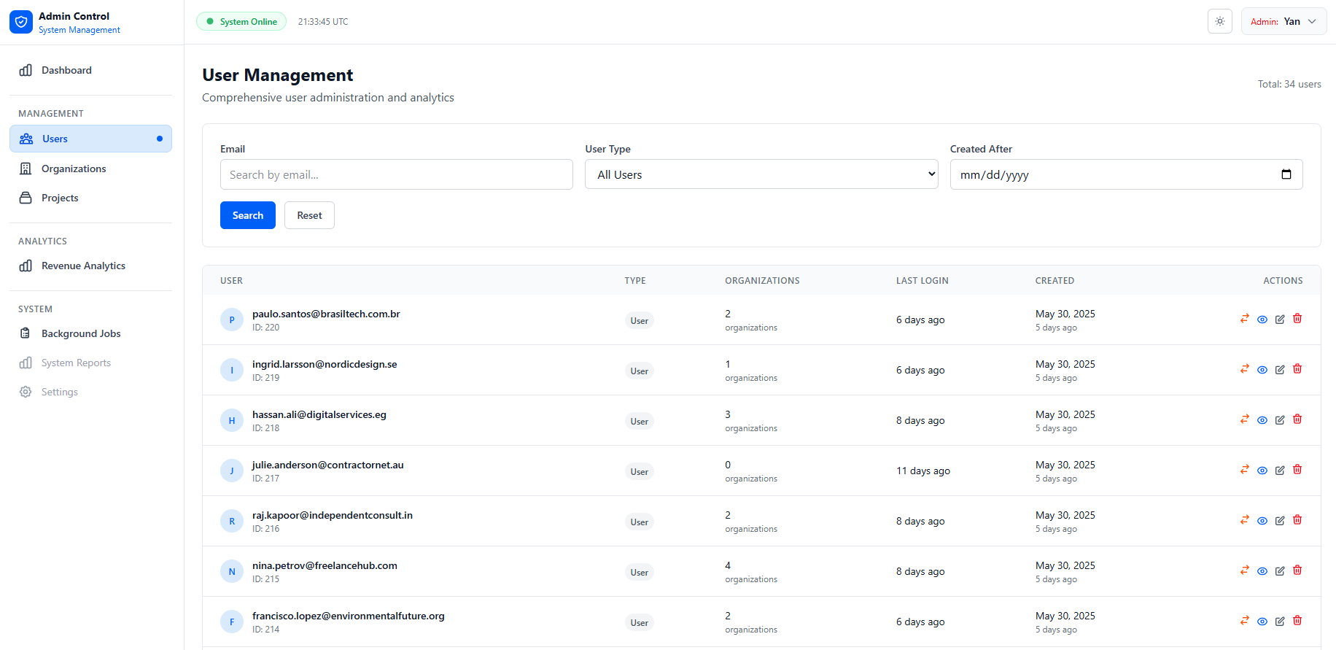Click the orange swap icon for hassan.ali
1336x650 pixels.
click(x=1245, y=419)
